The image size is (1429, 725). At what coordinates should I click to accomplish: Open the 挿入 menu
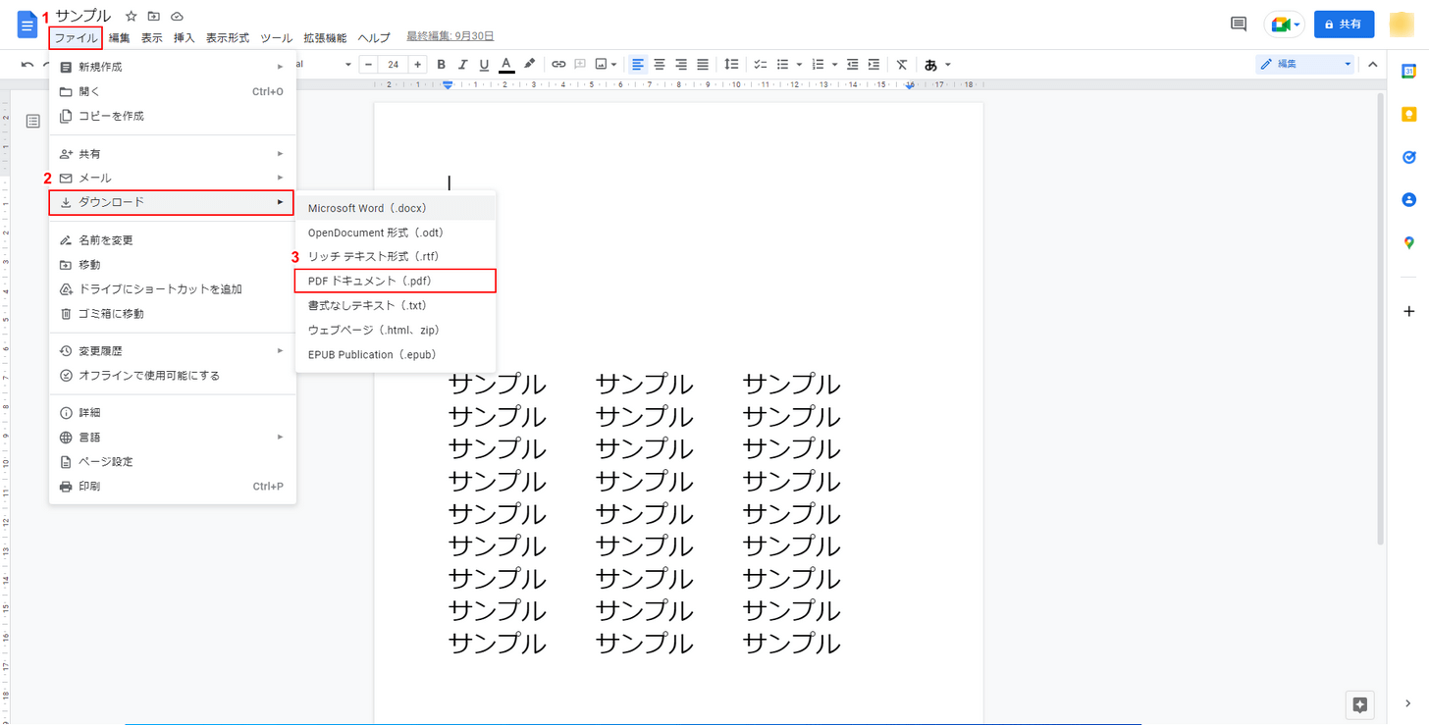tap(185, 38)
